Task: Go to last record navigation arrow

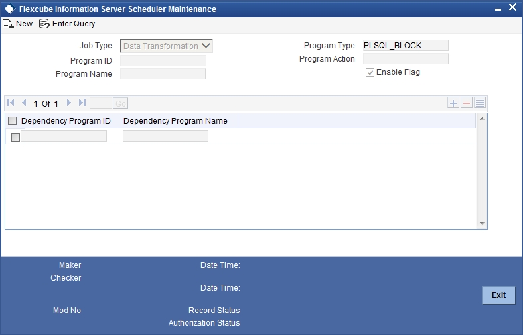Action: (82, 103)
